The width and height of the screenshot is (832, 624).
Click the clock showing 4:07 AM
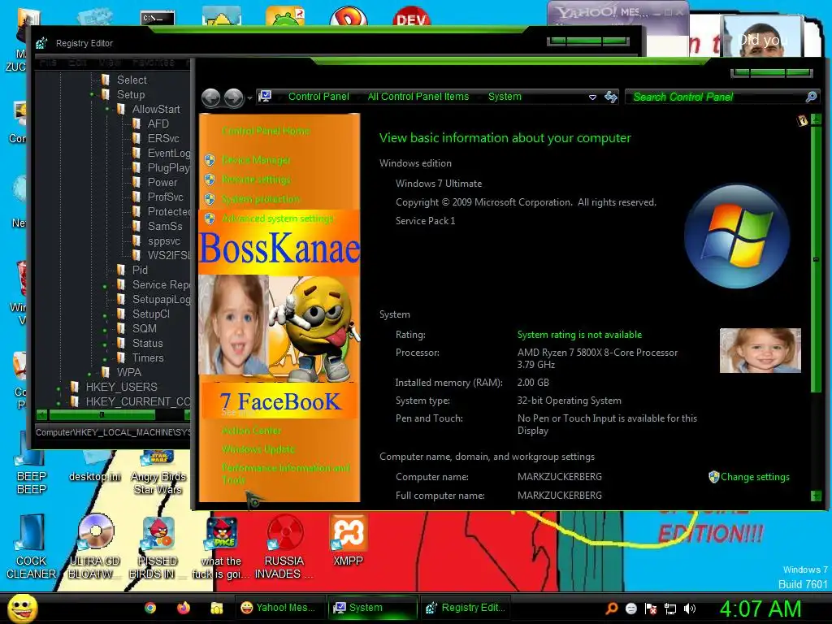(x=760, y=609)
